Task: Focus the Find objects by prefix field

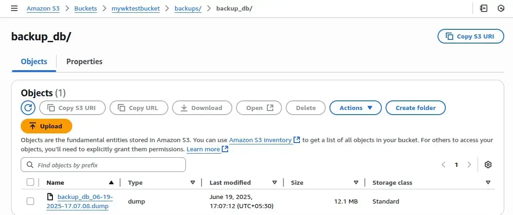Action: [103, 165]
